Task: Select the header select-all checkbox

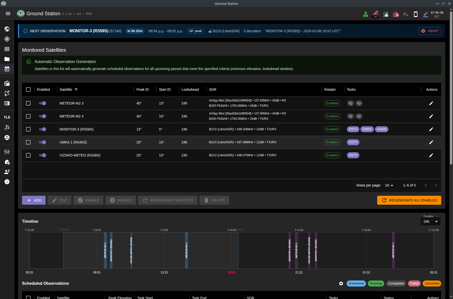Action: click(x=28, y=89)
